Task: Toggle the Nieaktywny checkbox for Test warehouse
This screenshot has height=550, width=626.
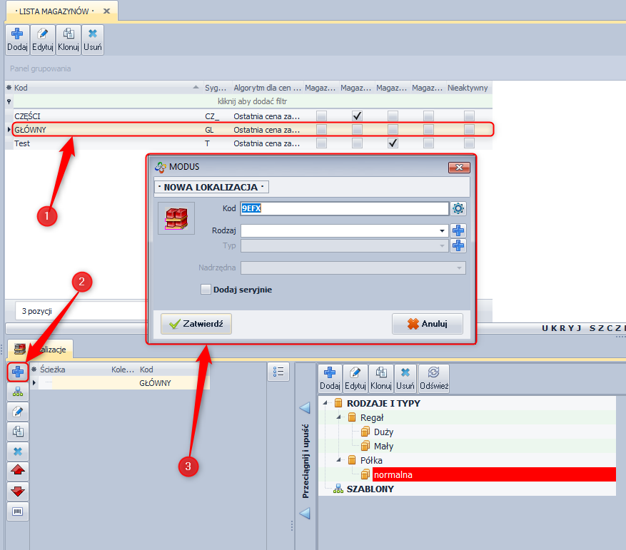Action: [x=469, y=143]
